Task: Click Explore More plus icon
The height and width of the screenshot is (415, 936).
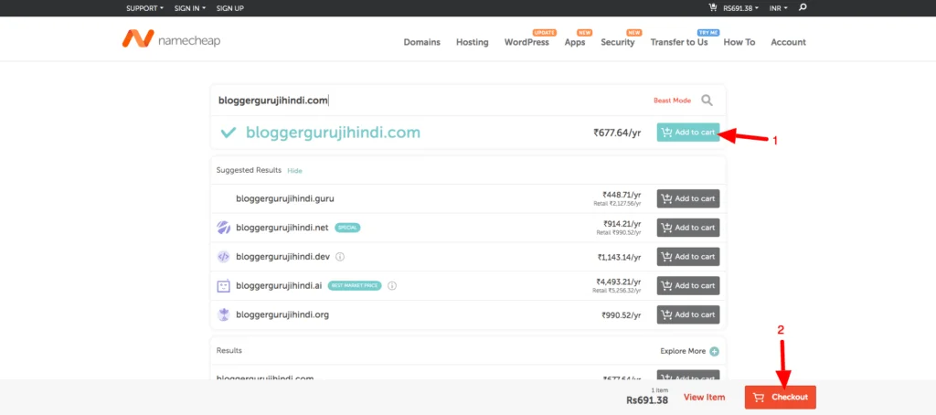Action: 715,352
